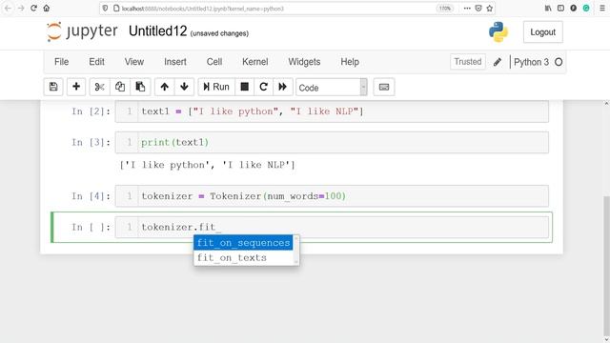Click the In [2] text1 assignment cell
The height and width of the screenshot is (343, 610).
(332, 111)
